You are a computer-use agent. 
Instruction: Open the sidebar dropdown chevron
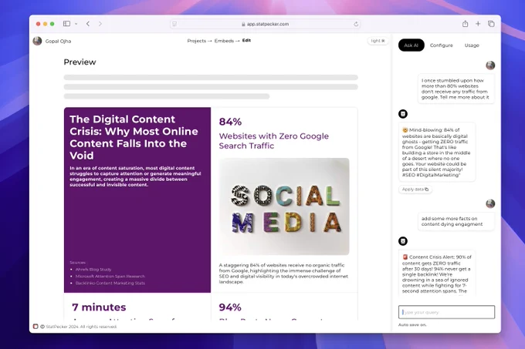76,24
